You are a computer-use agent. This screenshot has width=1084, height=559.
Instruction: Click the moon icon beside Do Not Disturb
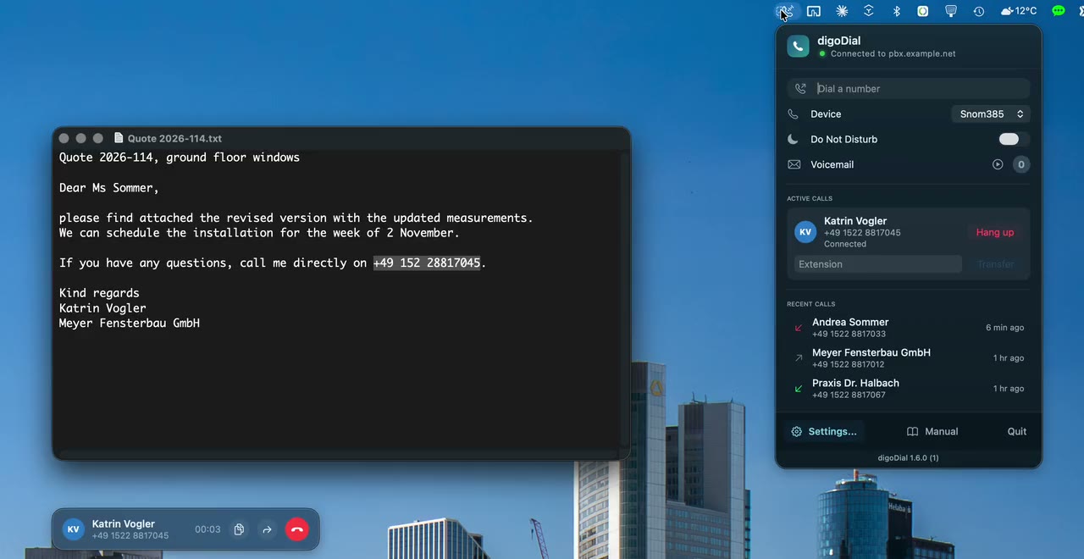794,139
